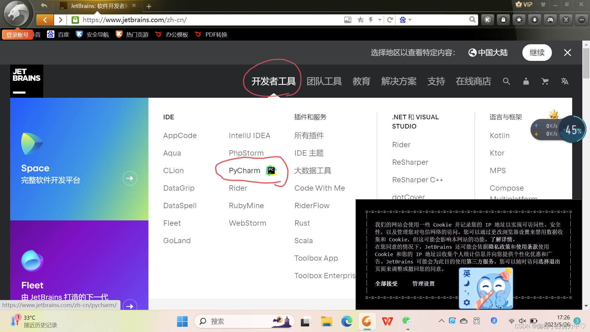Click the undo arrow beside the tab bar
Viewport: 590px width, 332px height.
pyautogui.click(x=44, y=5)
